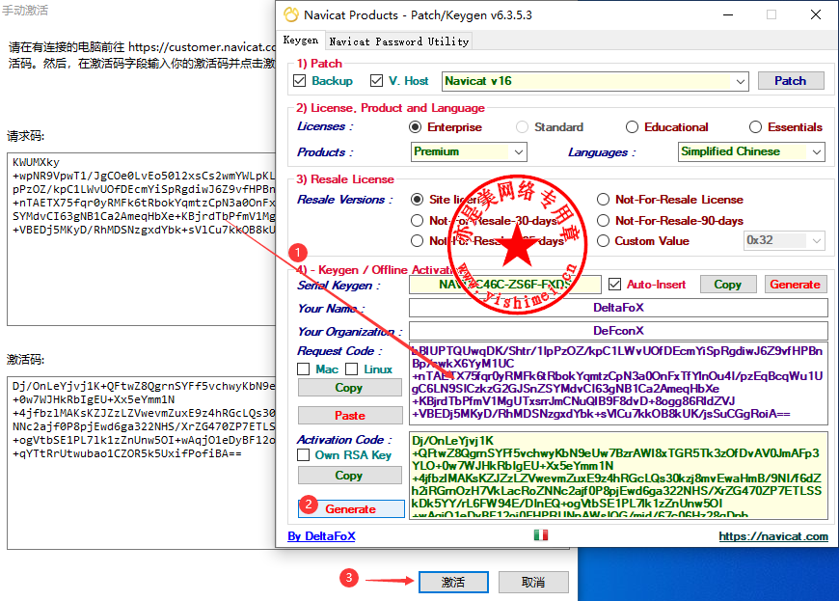Enable the Linux request code checkbox
Image resolution: width=839 pixels, height=601 pixels.
[352, 369]
